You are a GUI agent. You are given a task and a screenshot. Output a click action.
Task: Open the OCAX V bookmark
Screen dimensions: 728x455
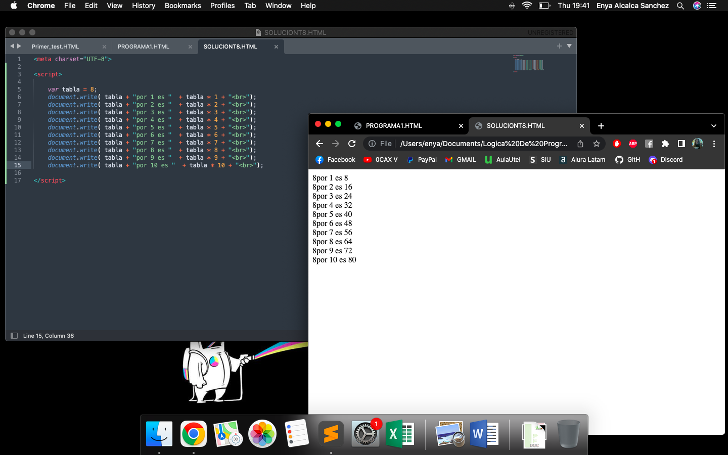[381, 160]
